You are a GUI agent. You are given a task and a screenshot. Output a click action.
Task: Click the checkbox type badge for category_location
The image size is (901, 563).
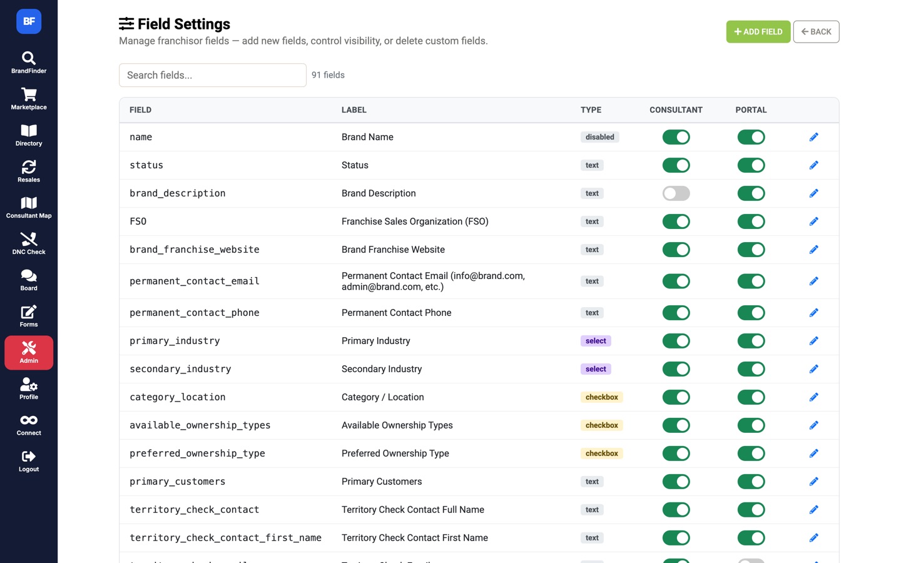[x=602, y=397]
